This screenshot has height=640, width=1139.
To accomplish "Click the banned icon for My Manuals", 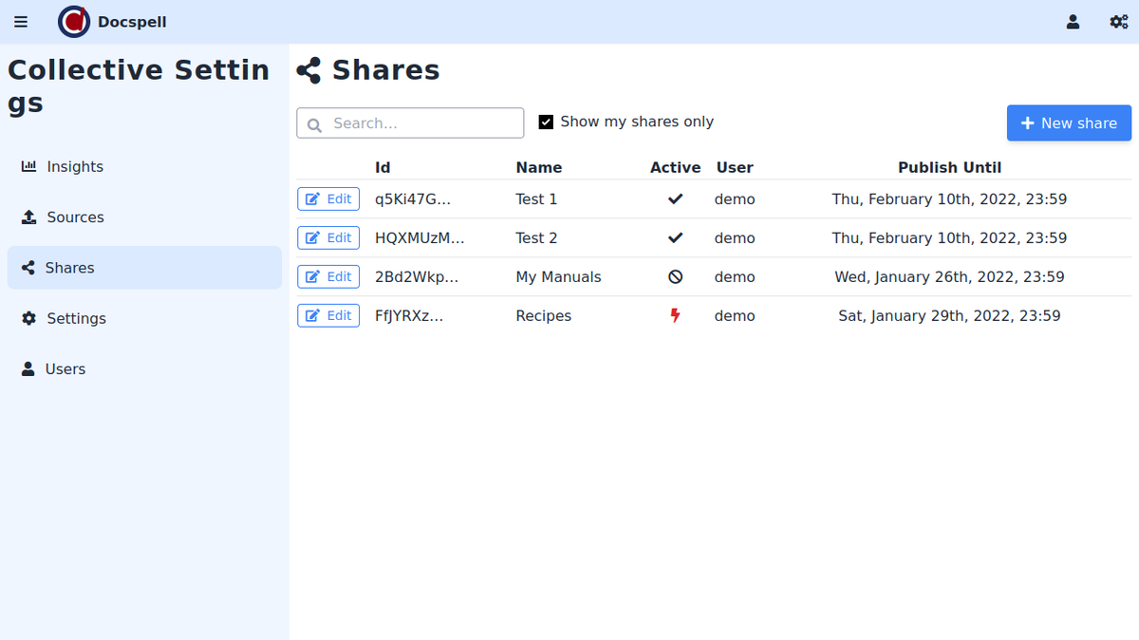I will pos(675,277).
